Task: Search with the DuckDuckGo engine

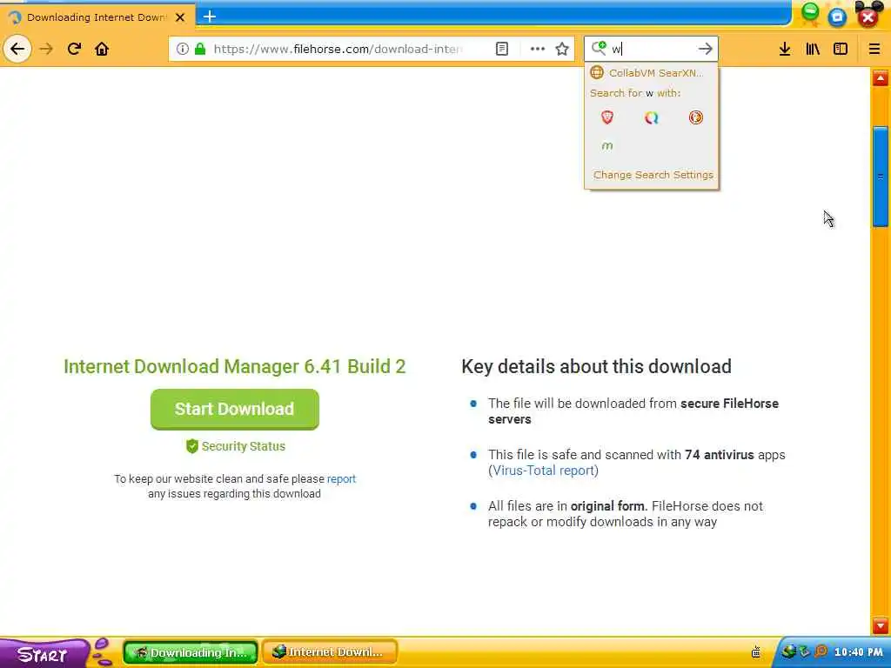Action: pyautogui.click(x=695, y=117)
